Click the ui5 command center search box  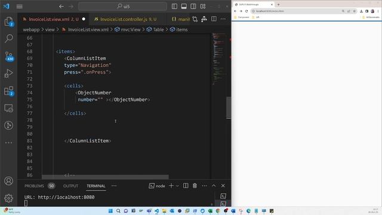123,7
